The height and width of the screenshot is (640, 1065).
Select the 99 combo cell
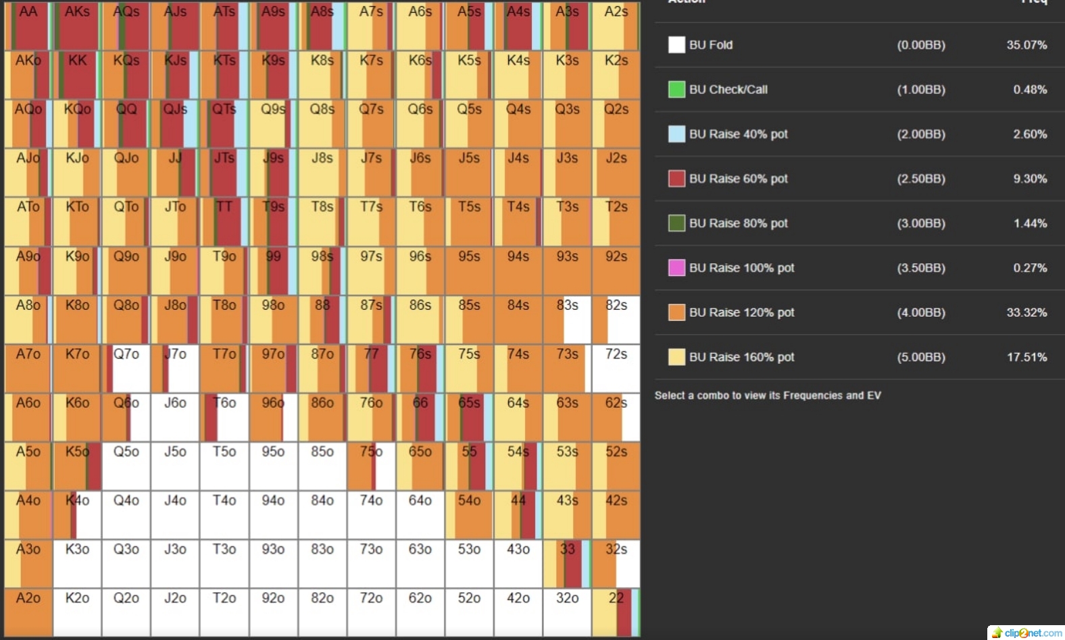click(x=273, y=270)
